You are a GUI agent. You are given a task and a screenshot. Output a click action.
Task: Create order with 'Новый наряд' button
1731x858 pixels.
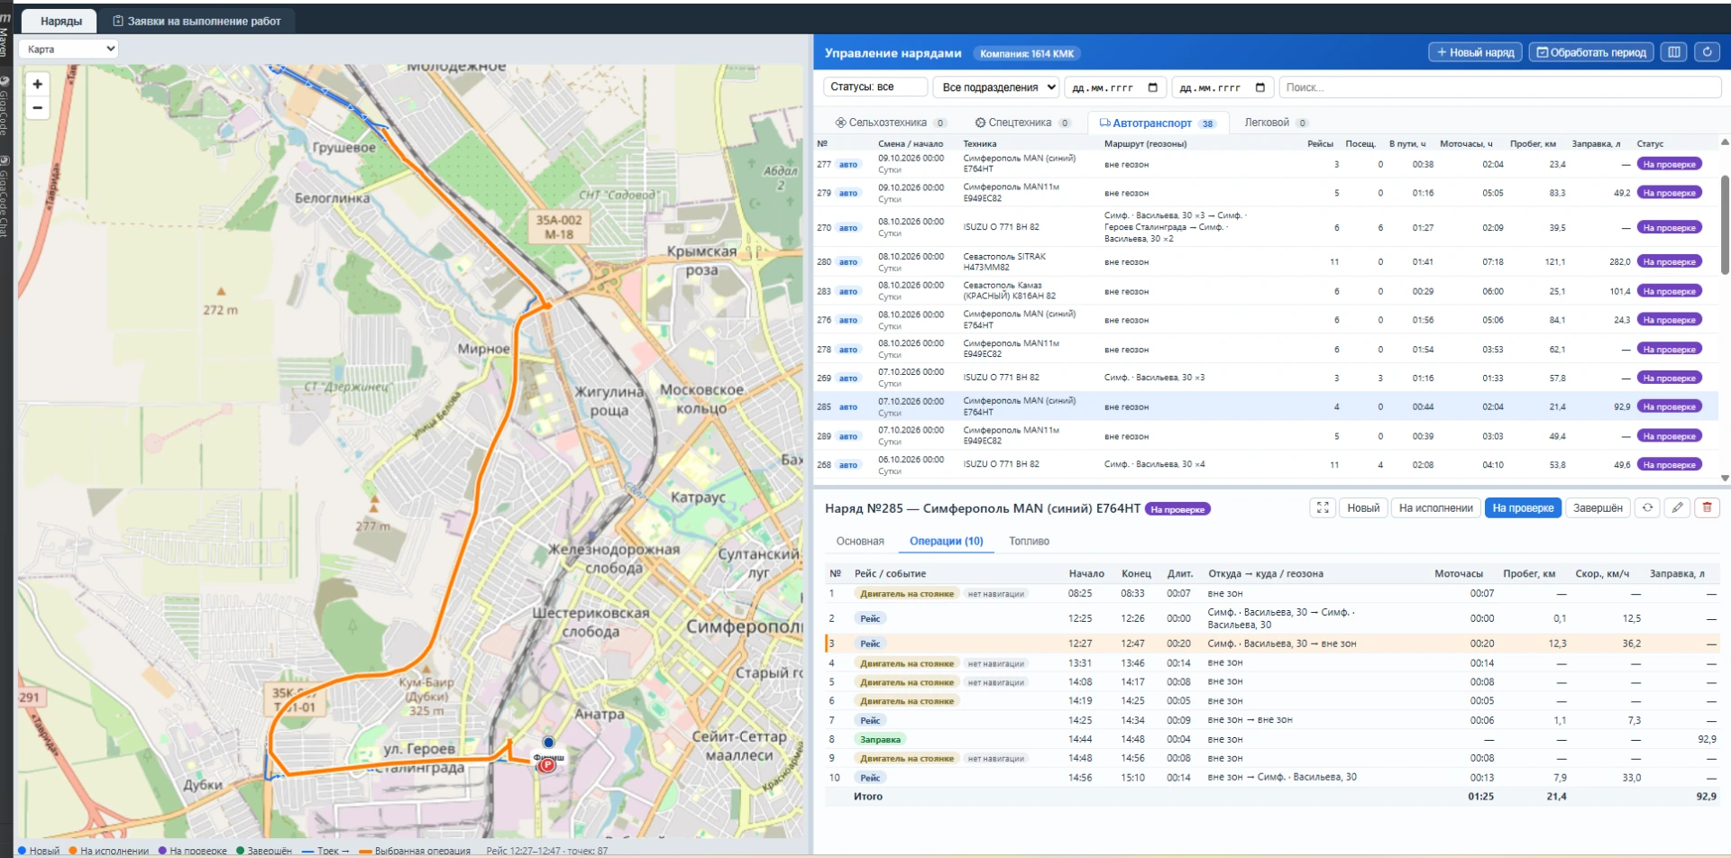tap(1475, 52)
